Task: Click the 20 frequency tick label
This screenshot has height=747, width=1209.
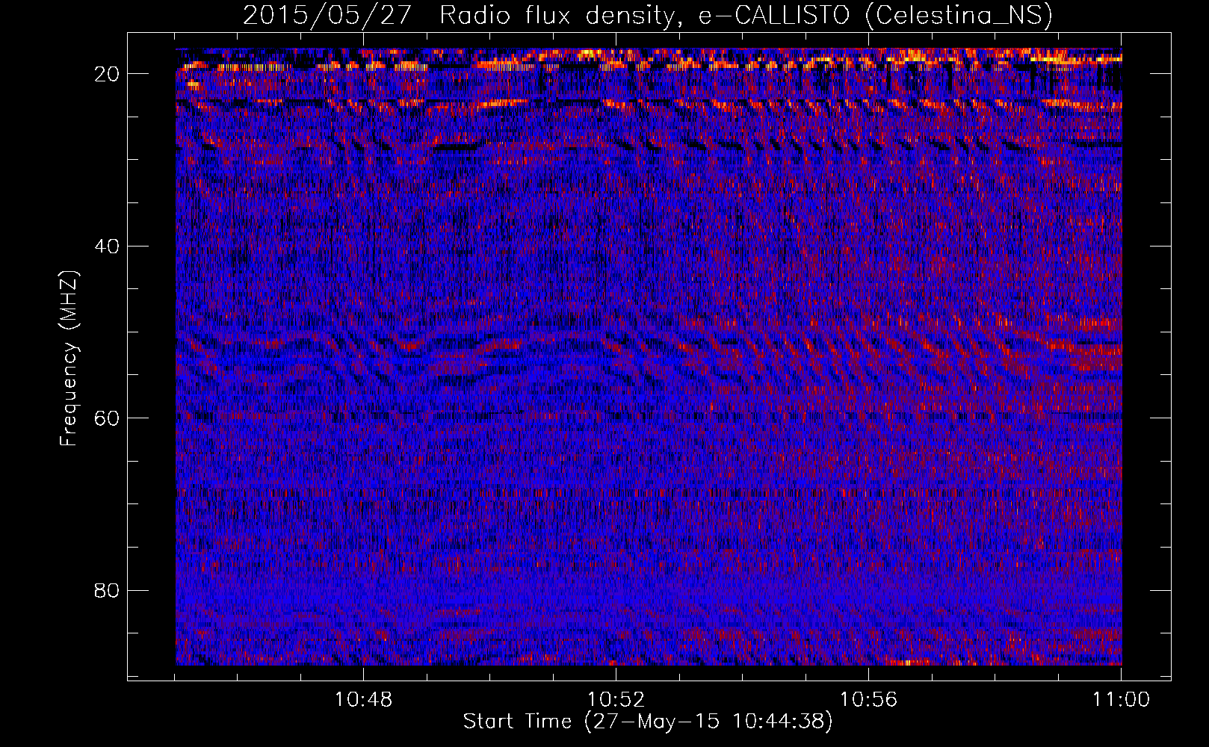Action: click(x=107, y=74)
